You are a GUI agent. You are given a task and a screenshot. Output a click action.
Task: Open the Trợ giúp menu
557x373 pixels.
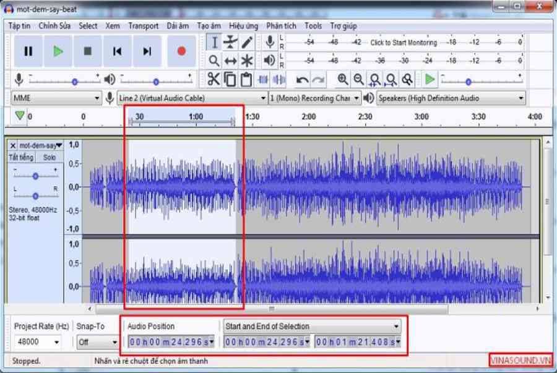click(343, 26)
